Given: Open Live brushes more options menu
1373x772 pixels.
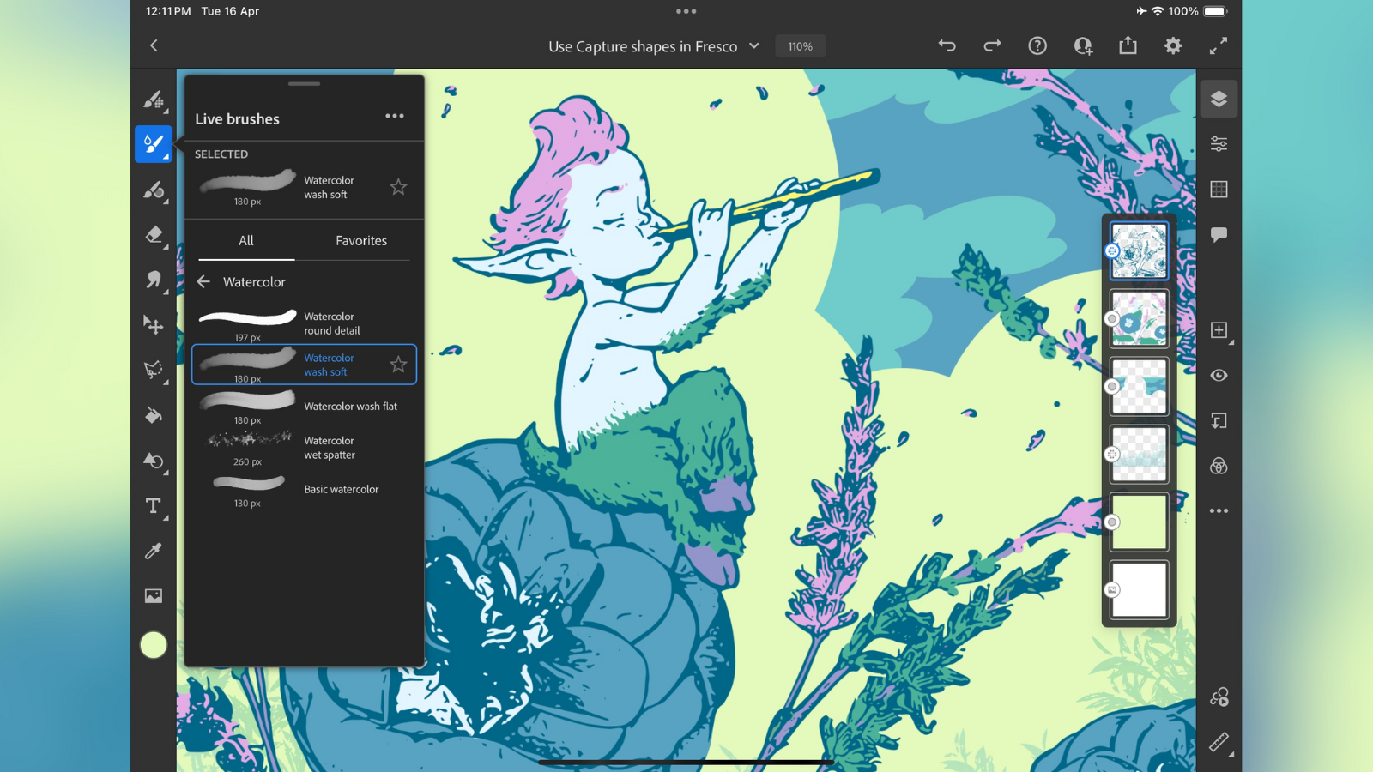Looking at the screenshot, I should click(395, 116).
